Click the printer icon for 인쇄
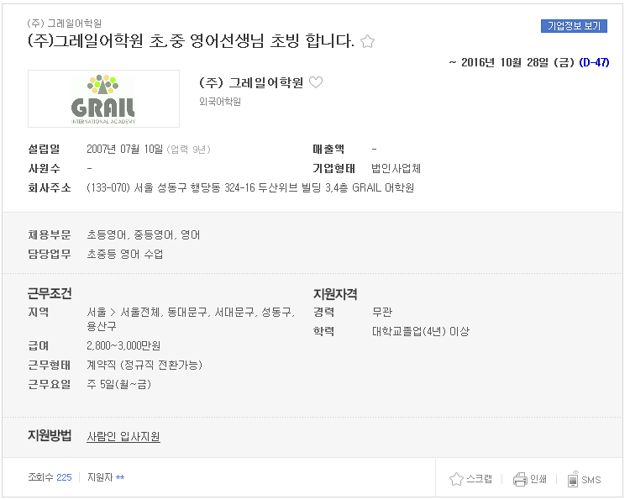The height and width of the screenshot is (500, 630). pos(520,479)
